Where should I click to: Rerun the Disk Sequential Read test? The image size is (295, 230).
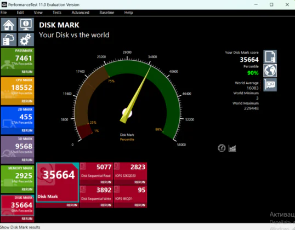[106, 182]
